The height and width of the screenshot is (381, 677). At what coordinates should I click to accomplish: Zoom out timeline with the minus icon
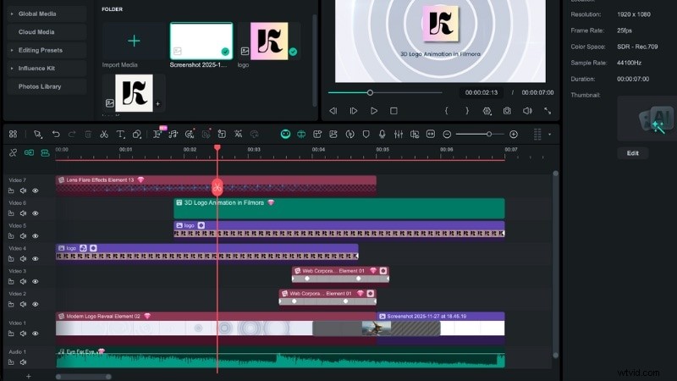tap(447, 135)
